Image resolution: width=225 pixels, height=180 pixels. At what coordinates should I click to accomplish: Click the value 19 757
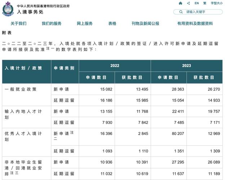pyautogui.click(x=214, y=111)
